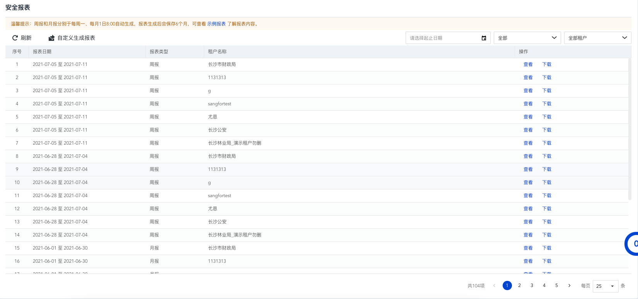Expand the 全部租户 tenant dropdown
The image size is (638, 299).
(x=597, y=38)
